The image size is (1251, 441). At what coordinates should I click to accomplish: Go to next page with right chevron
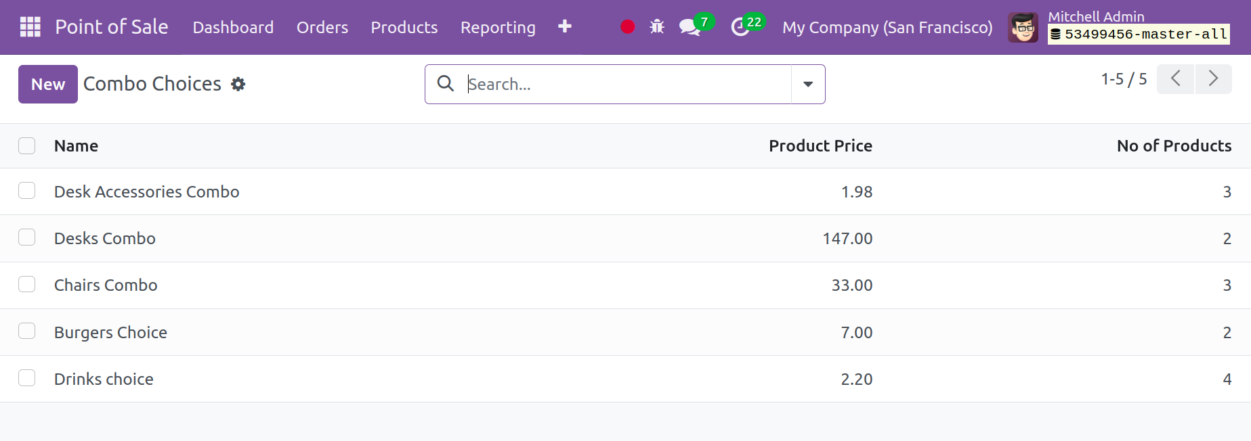1212,79
